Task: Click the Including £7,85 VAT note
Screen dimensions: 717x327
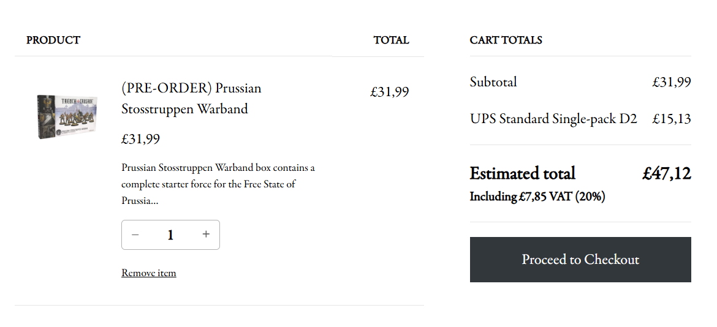Action: (x=537, y=197)
